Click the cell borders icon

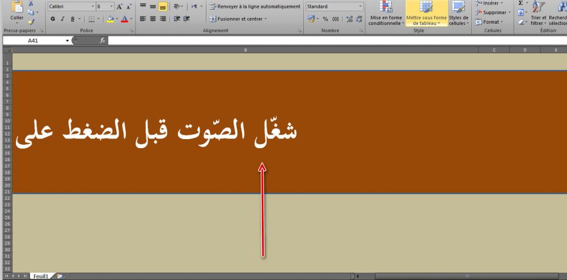tap(91, 19)
